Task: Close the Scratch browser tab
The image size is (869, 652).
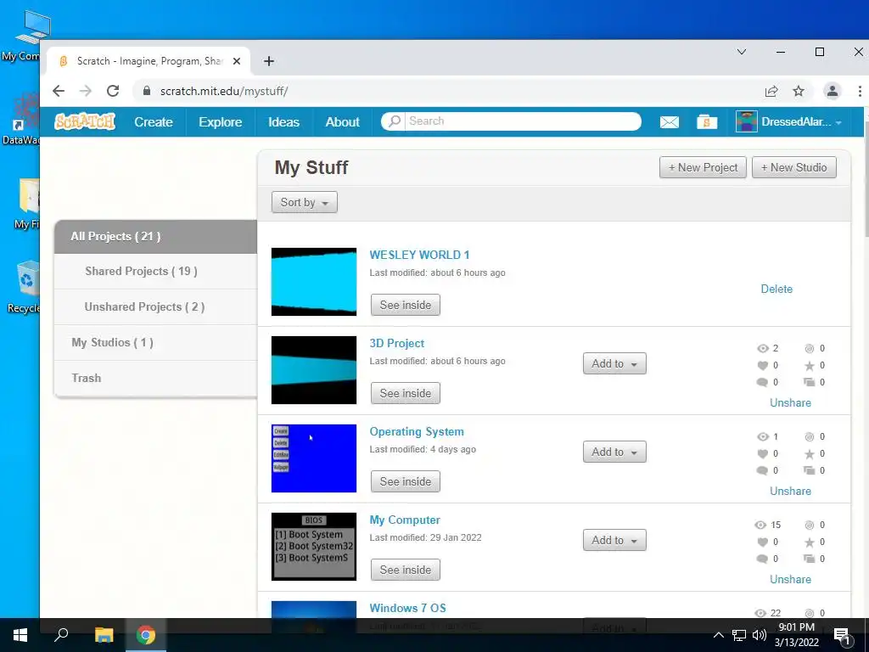Action: tap(237, 61)
